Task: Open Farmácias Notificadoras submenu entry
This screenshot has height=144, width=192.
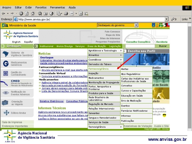Action: (x=137, y=111)
